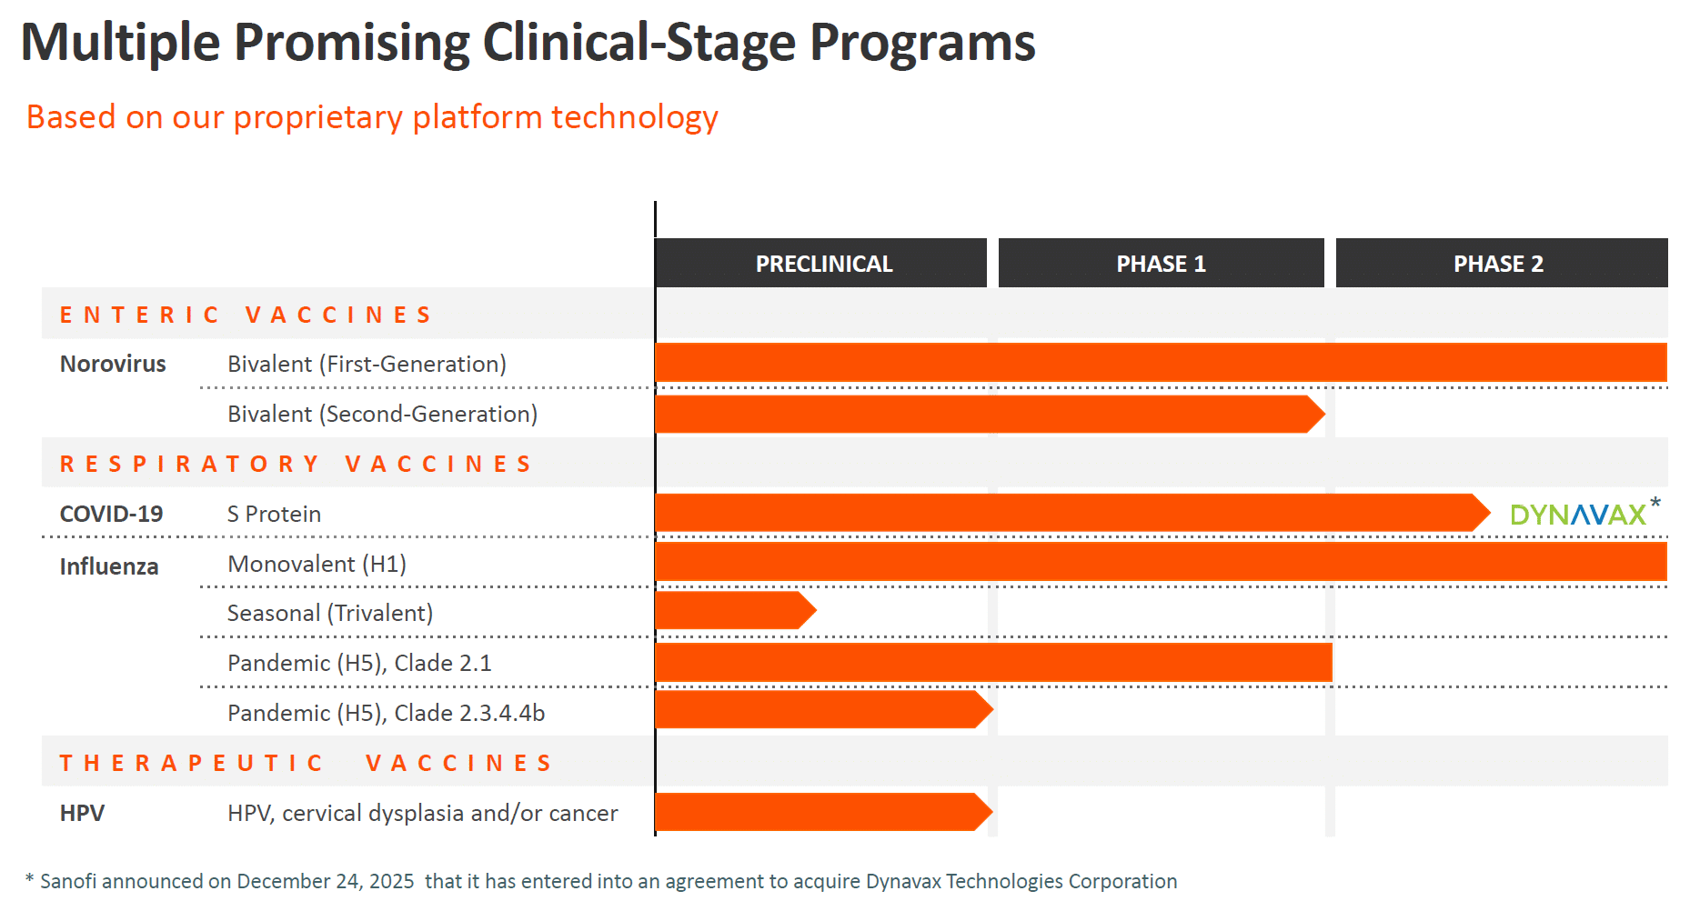Click the Enteric Vaccines section heading
Screen dimensions: 1700x901
tap(246, 315)
